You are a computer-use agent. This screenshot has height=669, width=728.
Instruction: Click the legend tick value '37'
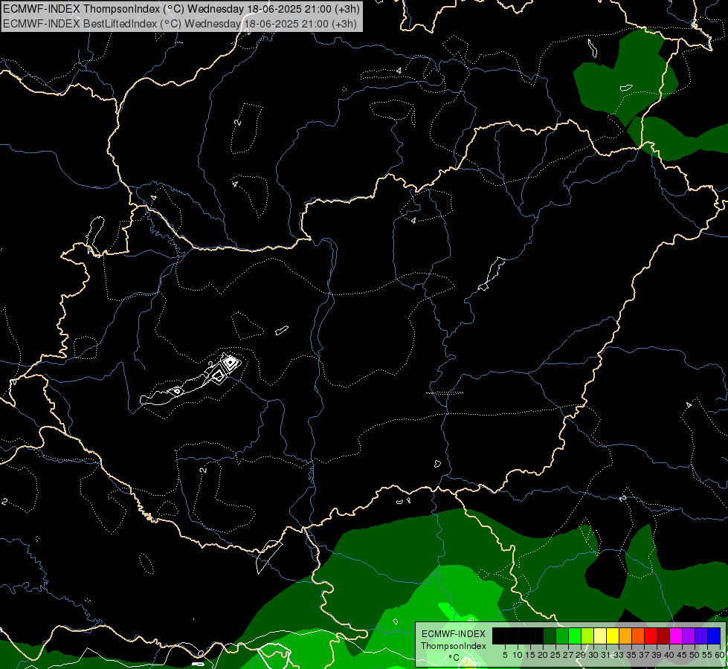[645, 655]
